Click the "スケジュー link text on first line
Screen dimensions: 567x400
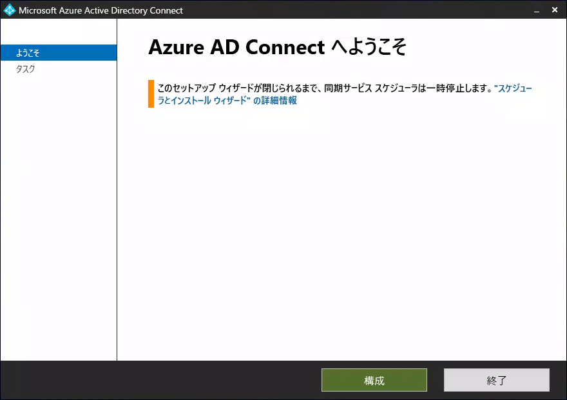(x=513, y=88)
